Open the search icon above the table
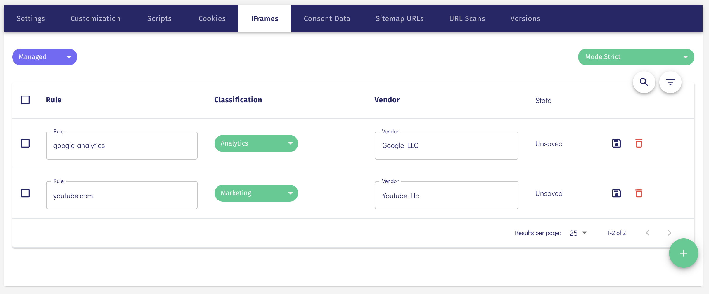 (644, 82)
